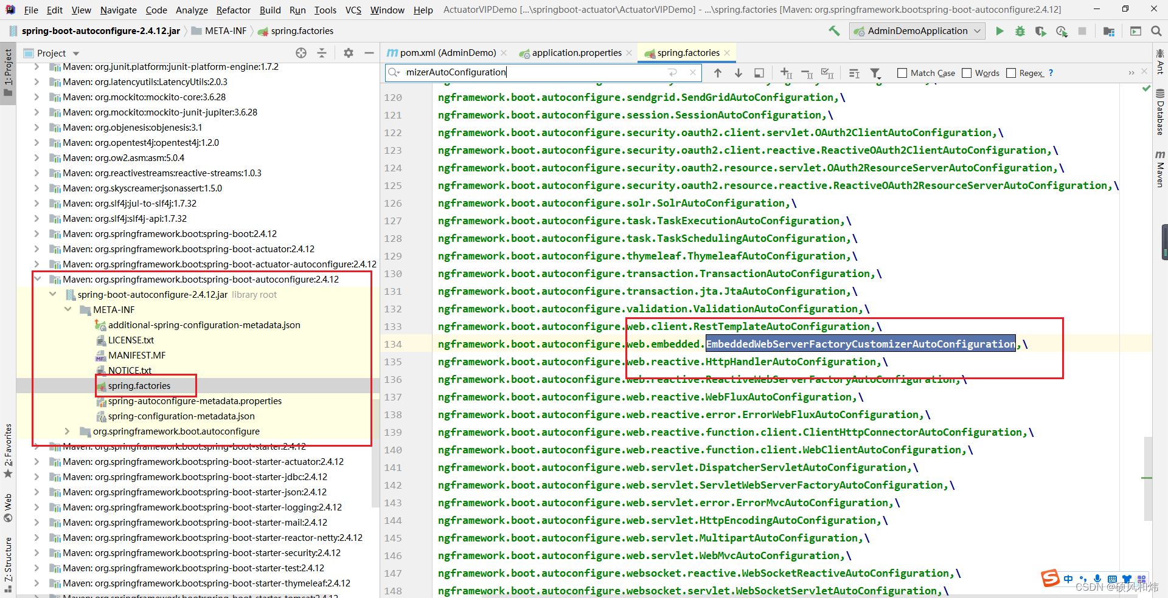Hide the Project tool window
This screenshot has width=1168, height=598.
[x=369, y=53]
